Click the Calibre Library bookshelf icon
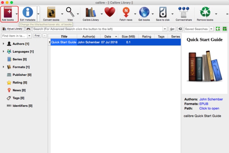The image size is (229, 153). 91,12
